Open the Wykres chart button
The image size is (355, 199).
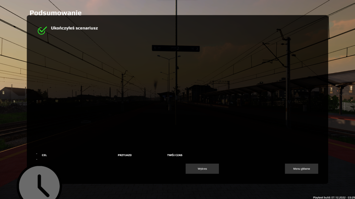coord(202,169)
